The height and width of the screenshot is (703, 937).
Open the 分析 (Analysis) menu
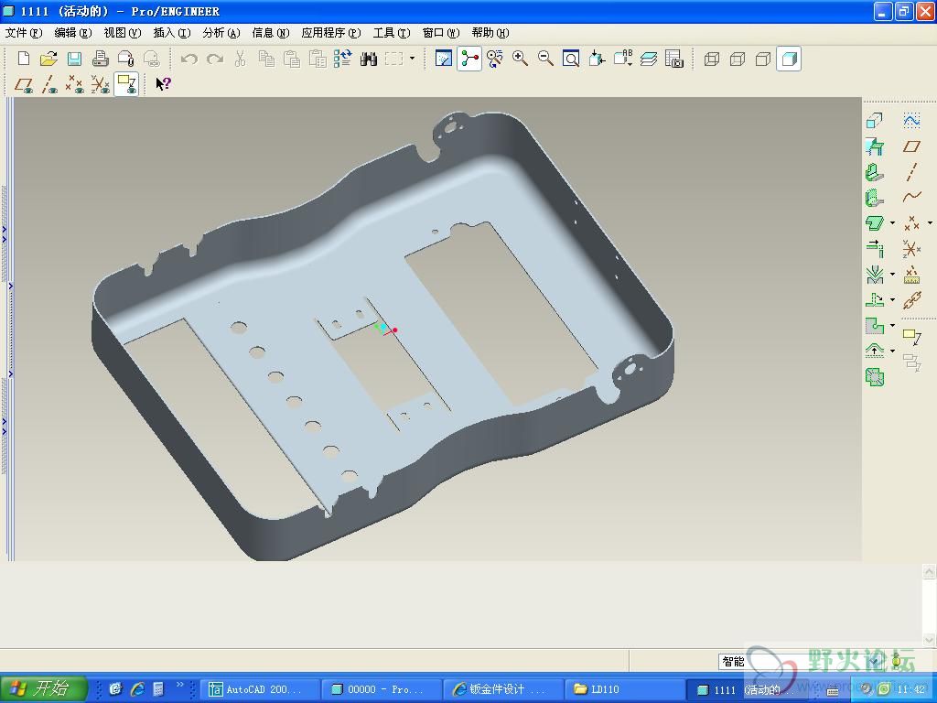click(x=221, y=33)
